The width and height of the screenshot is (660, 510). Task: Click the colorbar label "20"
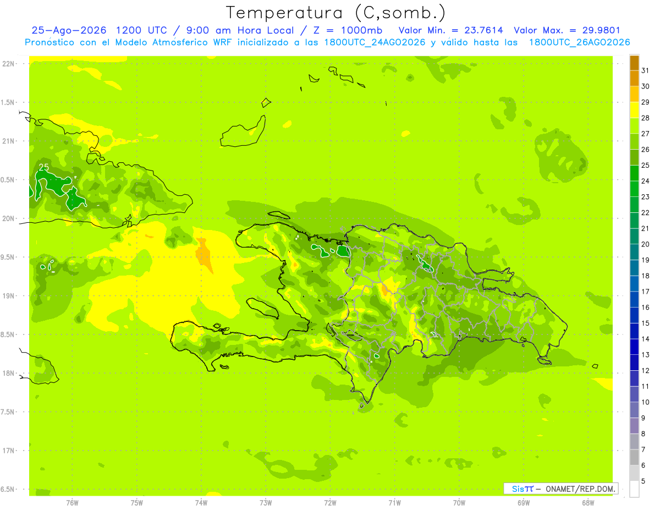click(646, 244)
